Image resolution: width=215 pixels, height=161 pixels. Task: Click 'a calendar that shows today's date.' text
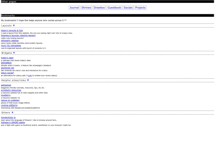click(x=16, y=60)
